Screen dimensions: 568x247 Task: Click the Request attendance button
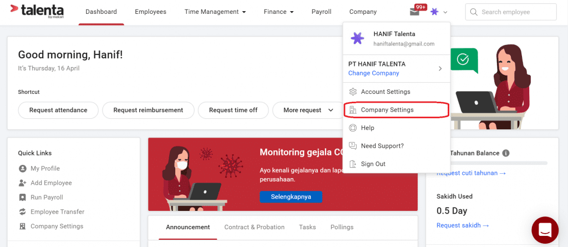(x=58, y=110)
